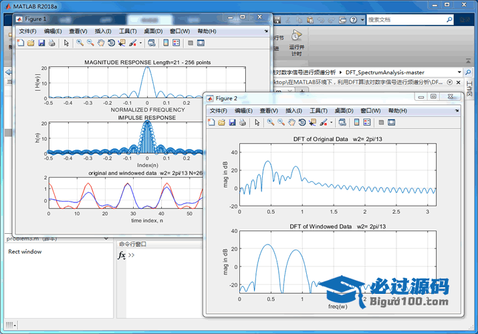
Task: Enable Data Cursor tool in Figure 1
Action: pyautogui.click(x=122, y=43)
